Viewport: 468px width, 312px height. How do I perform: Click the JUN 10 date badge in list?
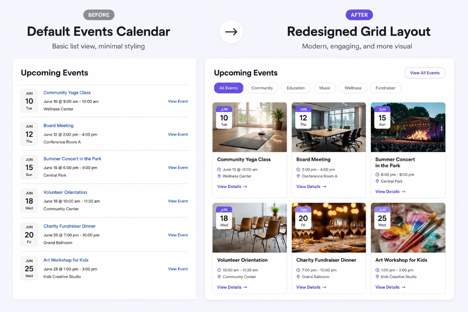tap(29, 101)
